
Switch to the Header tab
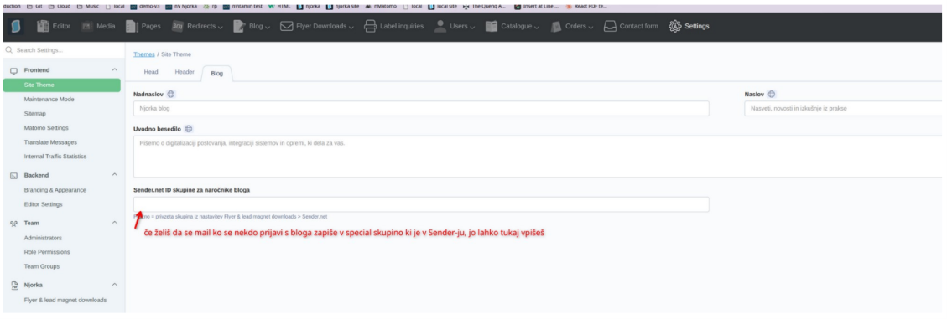(x=185, y=72)
